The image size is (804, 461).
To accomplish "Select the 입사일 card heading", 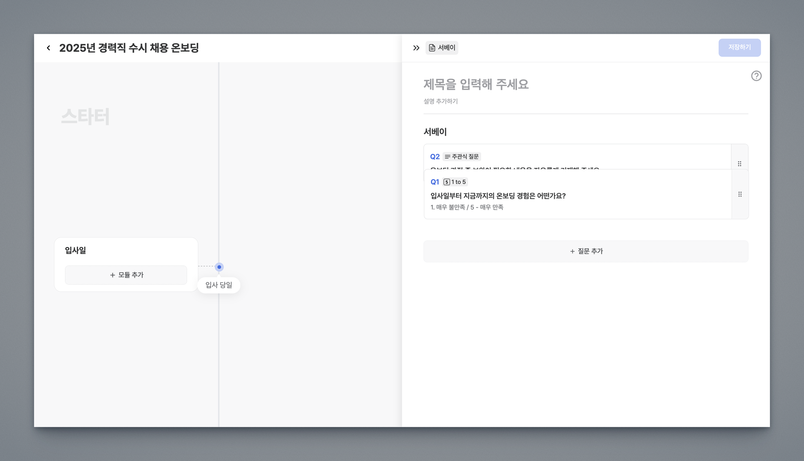I will [75, 251].
